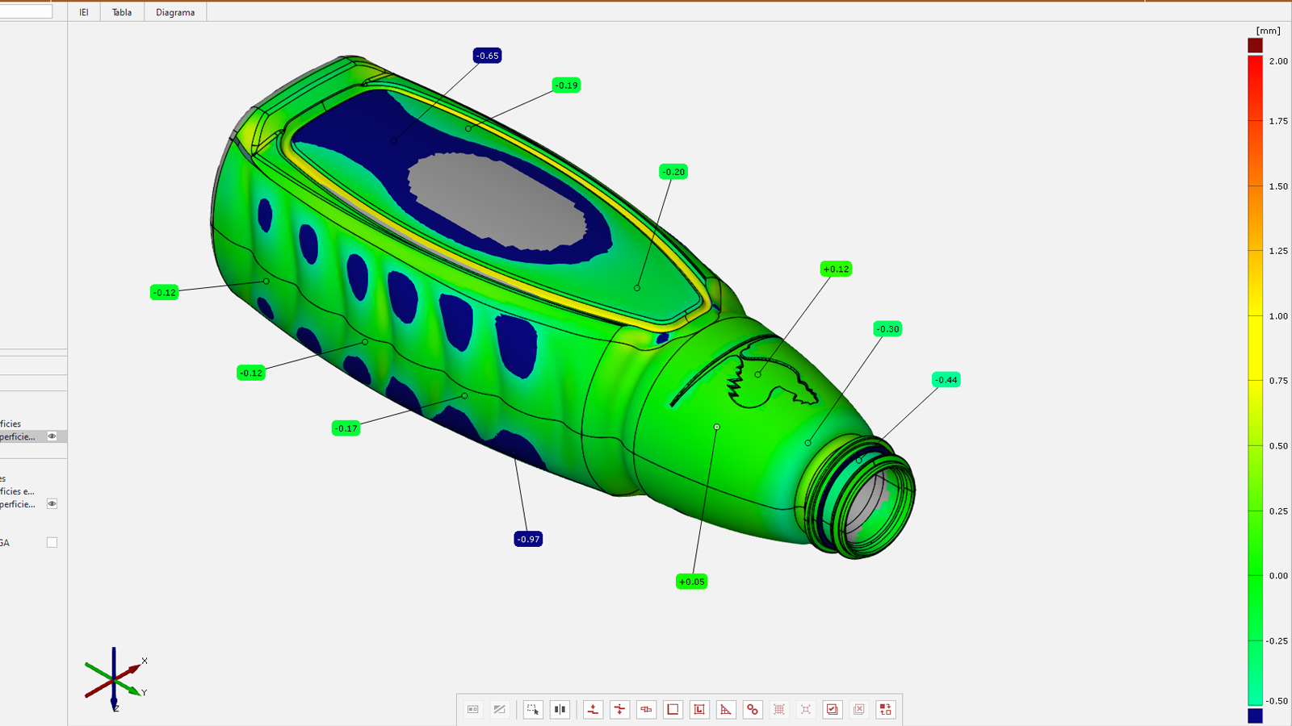Click the split-view comparison toolbar icon

[x=560, y=710]
